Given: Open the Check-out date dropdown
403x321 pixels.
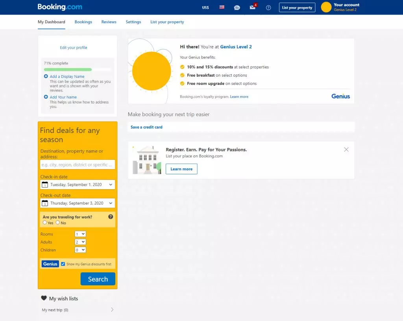Looking at the screenshot, I should click(78, 203).
